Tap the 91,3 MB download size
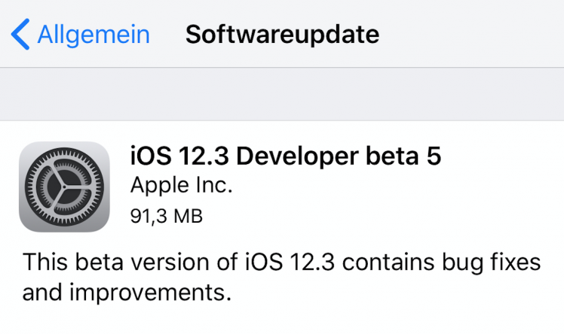 (167, 216)
